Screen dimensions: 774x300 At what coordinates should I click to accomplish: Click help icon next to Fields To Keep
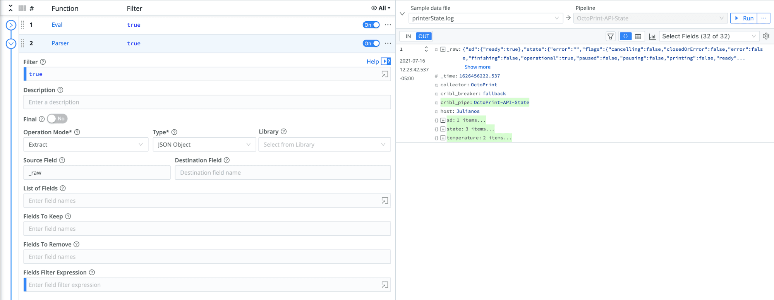pos(68,216)
